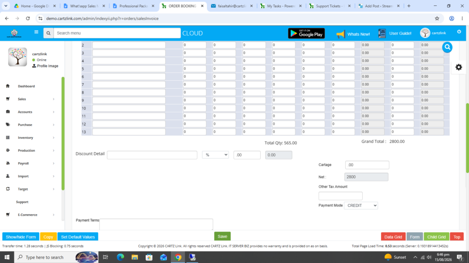Click the Discount Detail text field

coord(152,155)
